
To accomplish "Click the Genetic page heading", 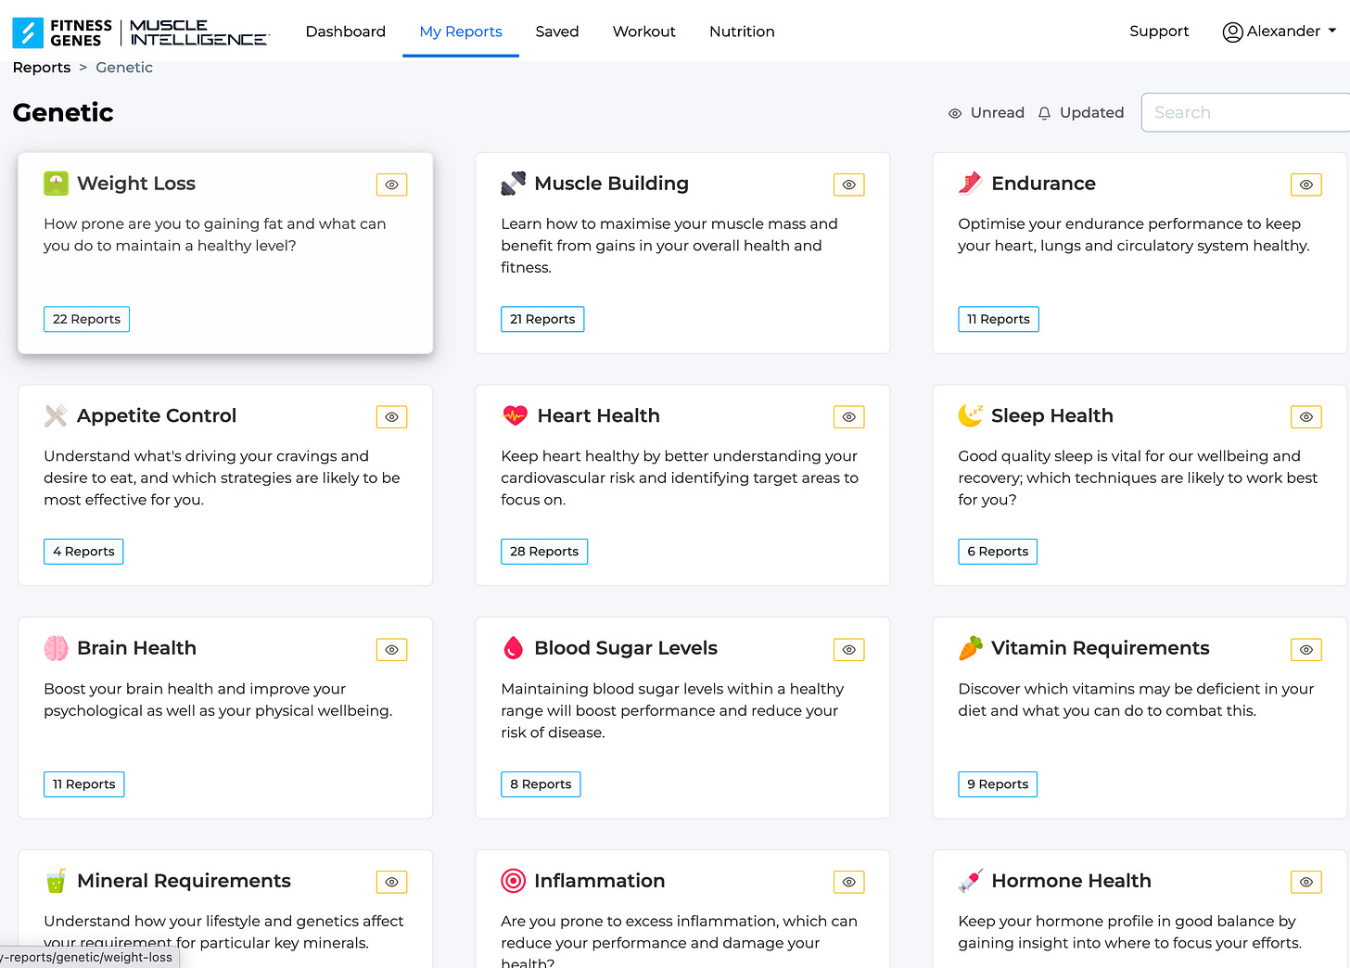I will click(x=63, y=113).
